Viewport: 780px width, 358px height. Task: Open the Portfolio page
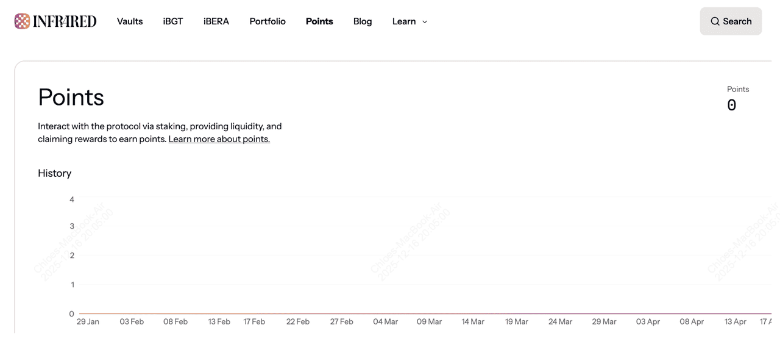[x=268, y=21]
